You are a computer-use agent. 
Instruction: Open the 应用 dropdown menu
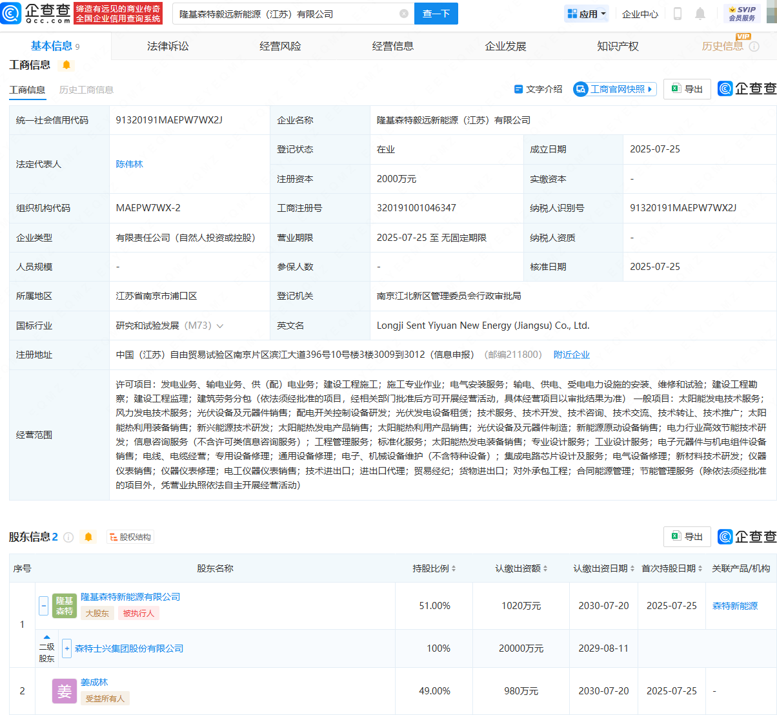(x=587, y=14)
